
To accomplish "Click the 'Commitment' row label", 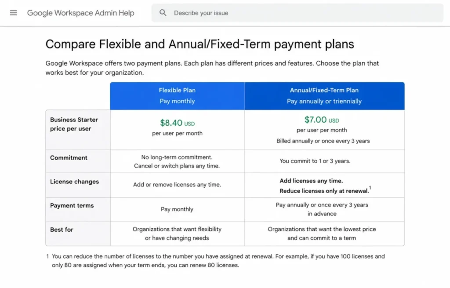I will (69, 158).
